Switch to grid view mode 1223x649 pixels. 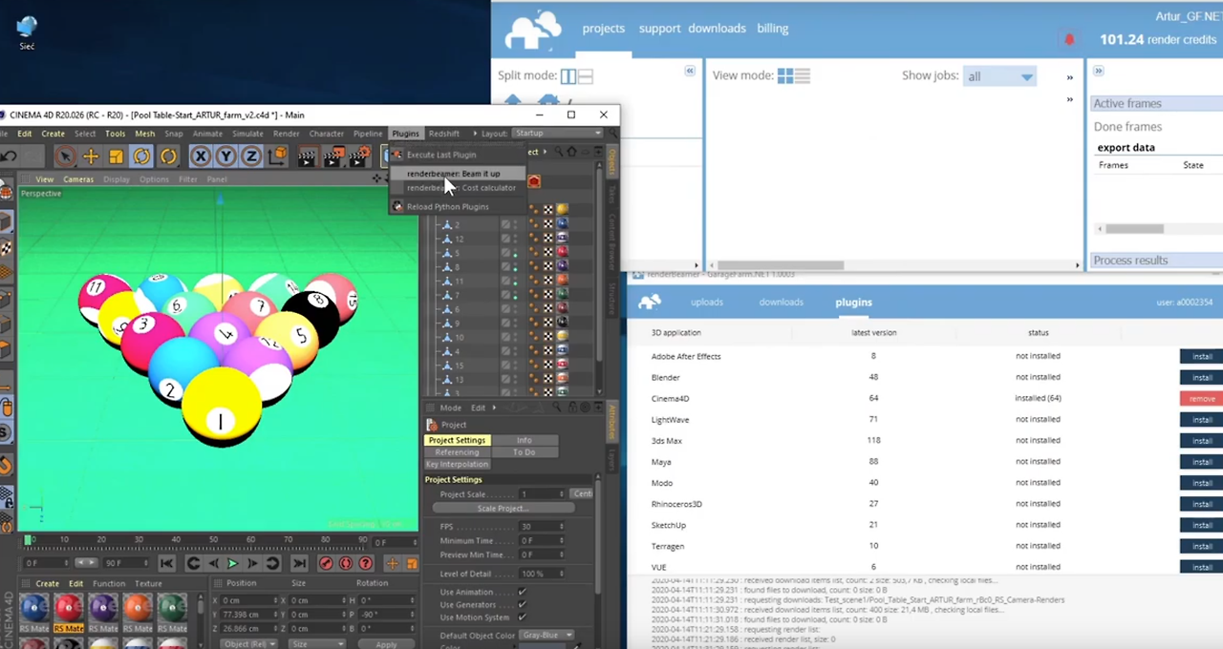(x=785, y=75)
